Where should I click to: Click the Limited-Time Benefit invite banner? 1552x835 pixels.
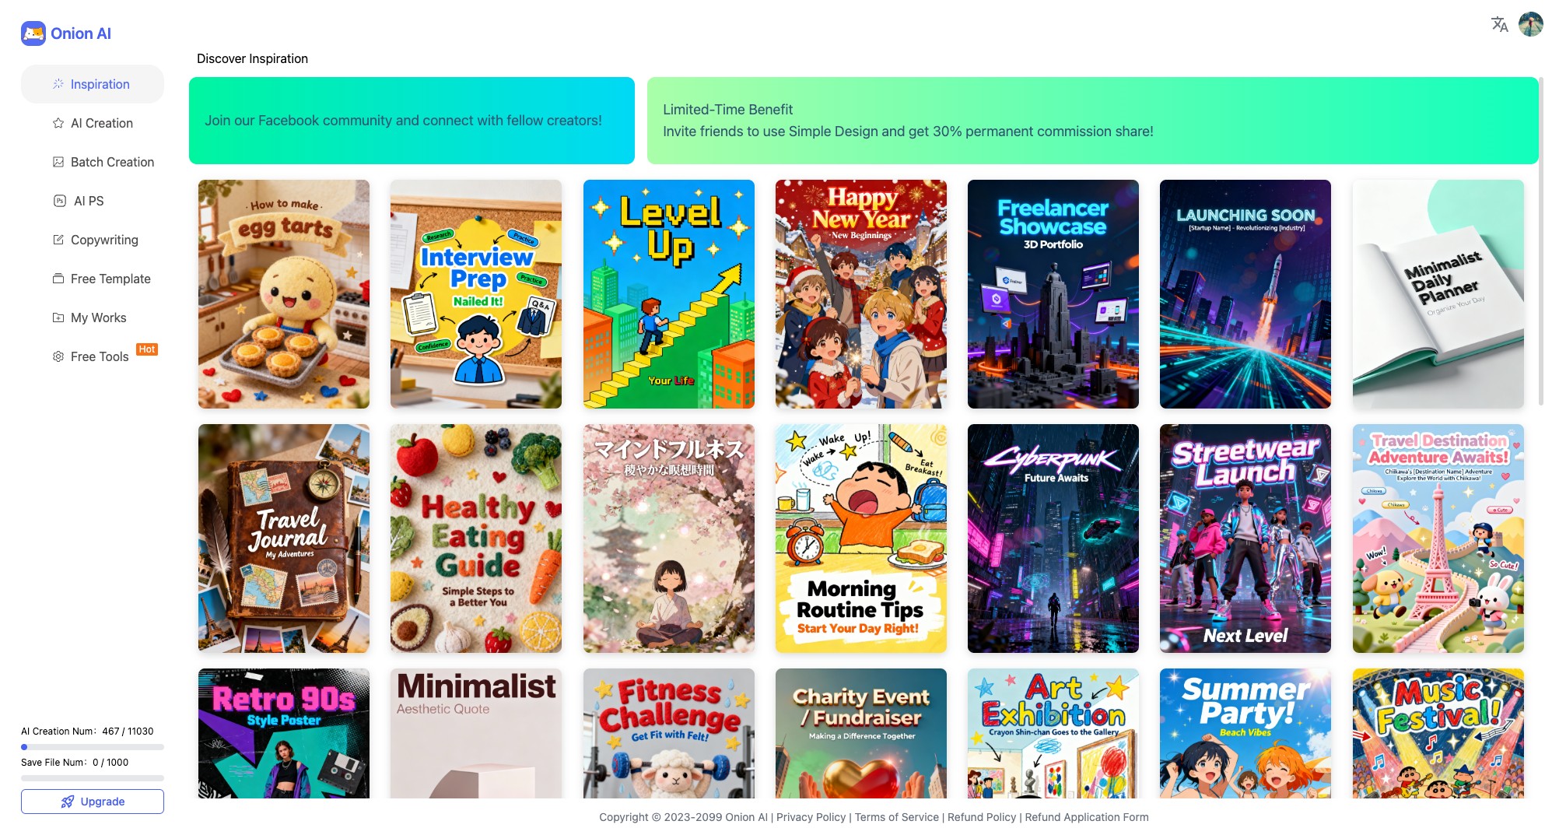point(1093,121)
